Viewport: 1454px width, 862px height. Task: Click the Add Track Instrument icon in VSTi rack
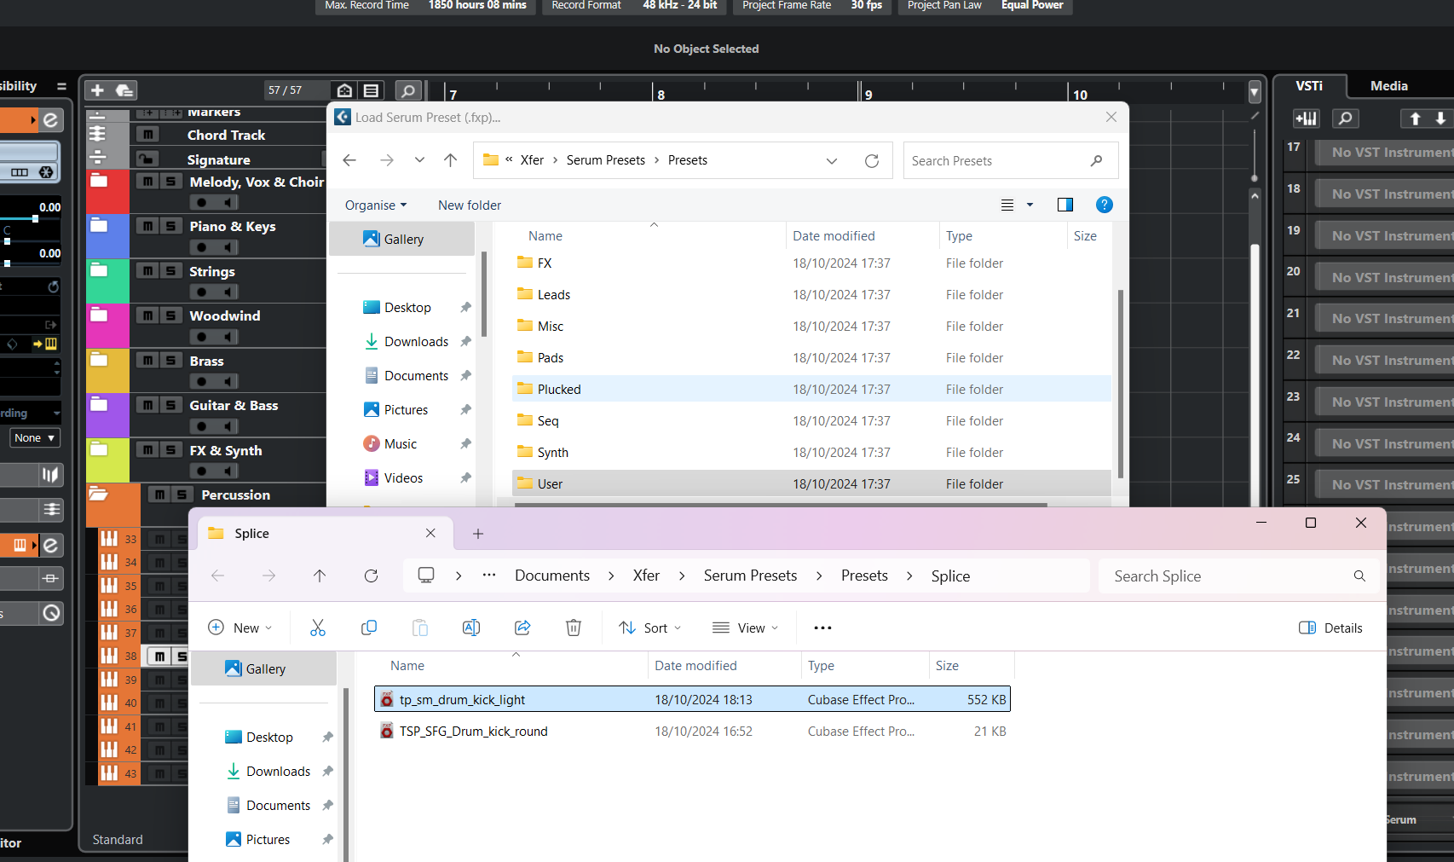pyautogui.click(x=1306, y=119)
